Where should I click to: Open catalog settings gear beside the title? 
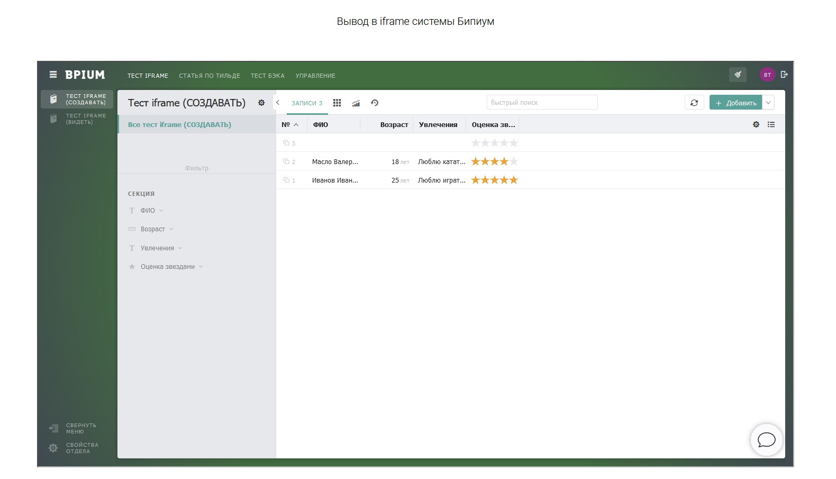(261, 103)
